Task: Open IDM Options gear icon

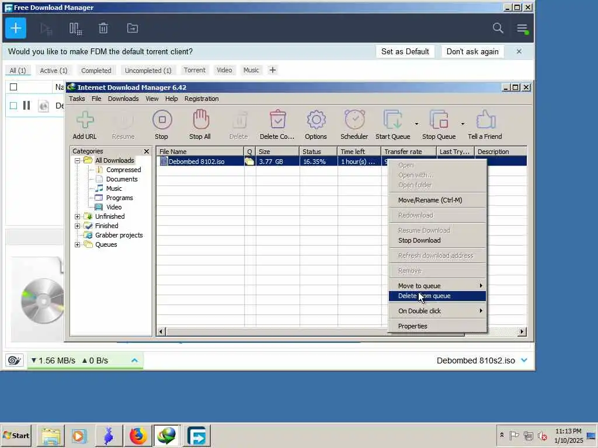Action: point(316,125)
